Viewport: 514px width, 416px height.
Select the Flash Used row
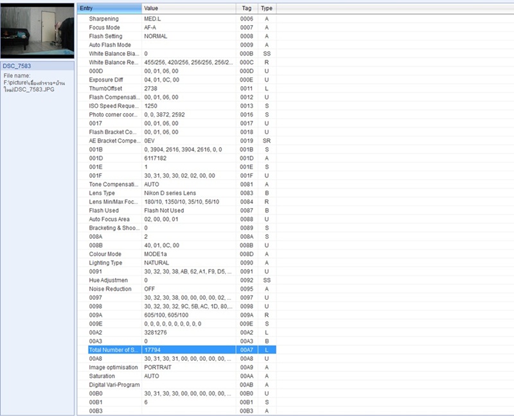[103, 210]
